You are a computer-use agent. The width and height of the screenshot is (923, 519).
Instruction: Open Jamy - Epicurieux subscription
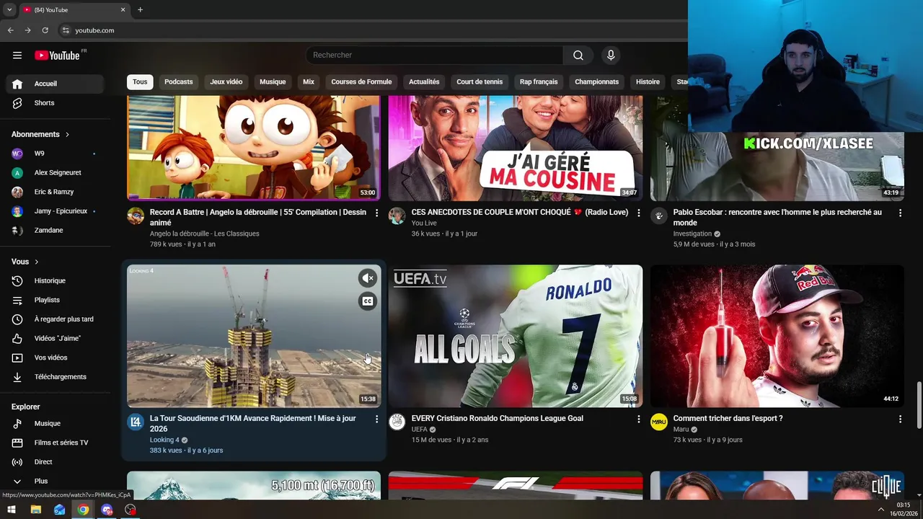[x=55, y=211]
